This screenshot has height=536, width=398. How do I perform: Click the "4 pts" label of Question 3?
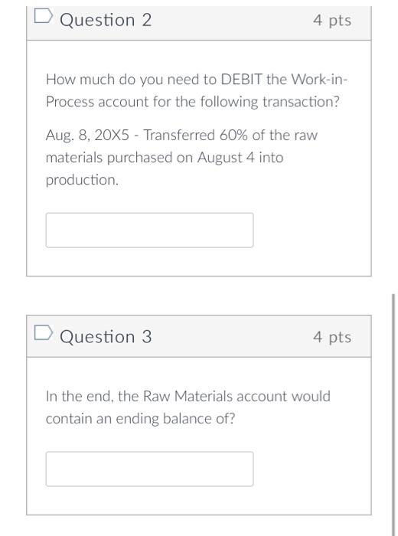pyautogui.click(x=332, y=337)
